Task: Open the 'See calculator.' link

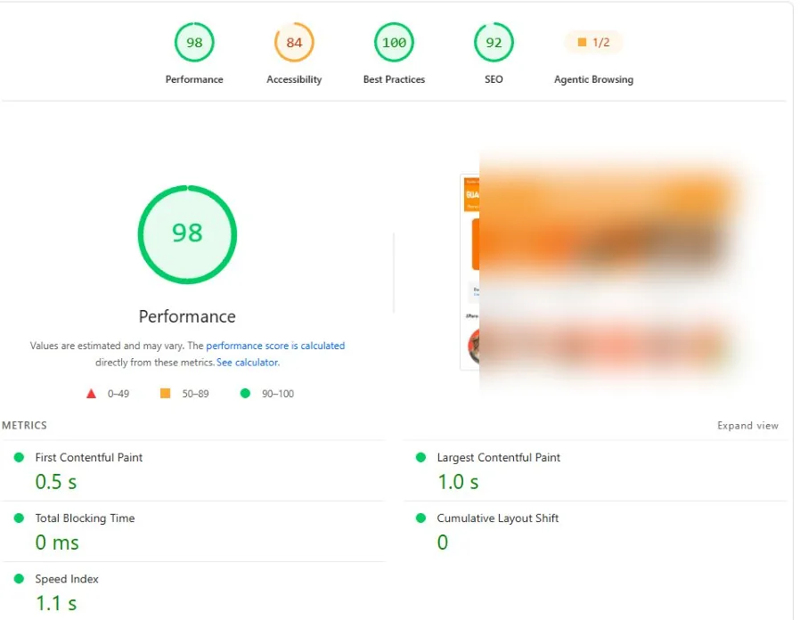Action: [248, 363]
